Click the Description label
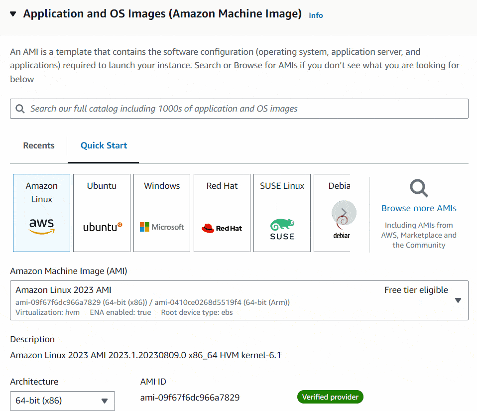The width and height of the screenshot is (477, 411). [32, 339]
